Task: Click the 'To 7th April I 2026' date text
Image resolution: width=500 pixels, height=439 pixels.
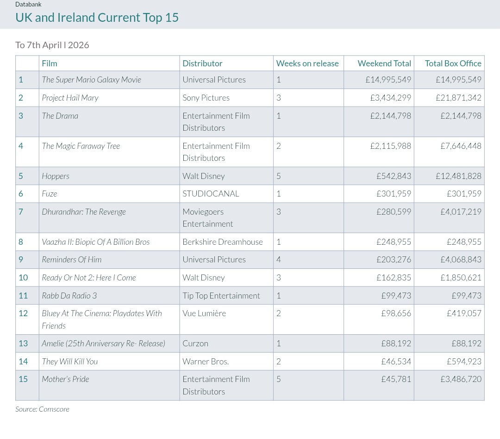Action: click(52, 45)
